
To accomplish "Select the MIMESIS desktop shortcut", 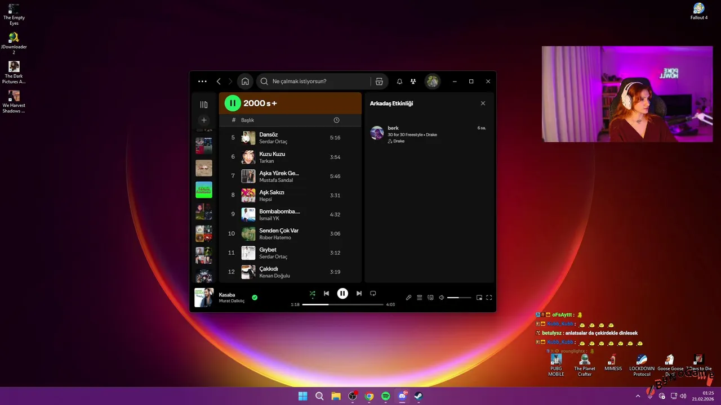I will (x=613, y=362).
